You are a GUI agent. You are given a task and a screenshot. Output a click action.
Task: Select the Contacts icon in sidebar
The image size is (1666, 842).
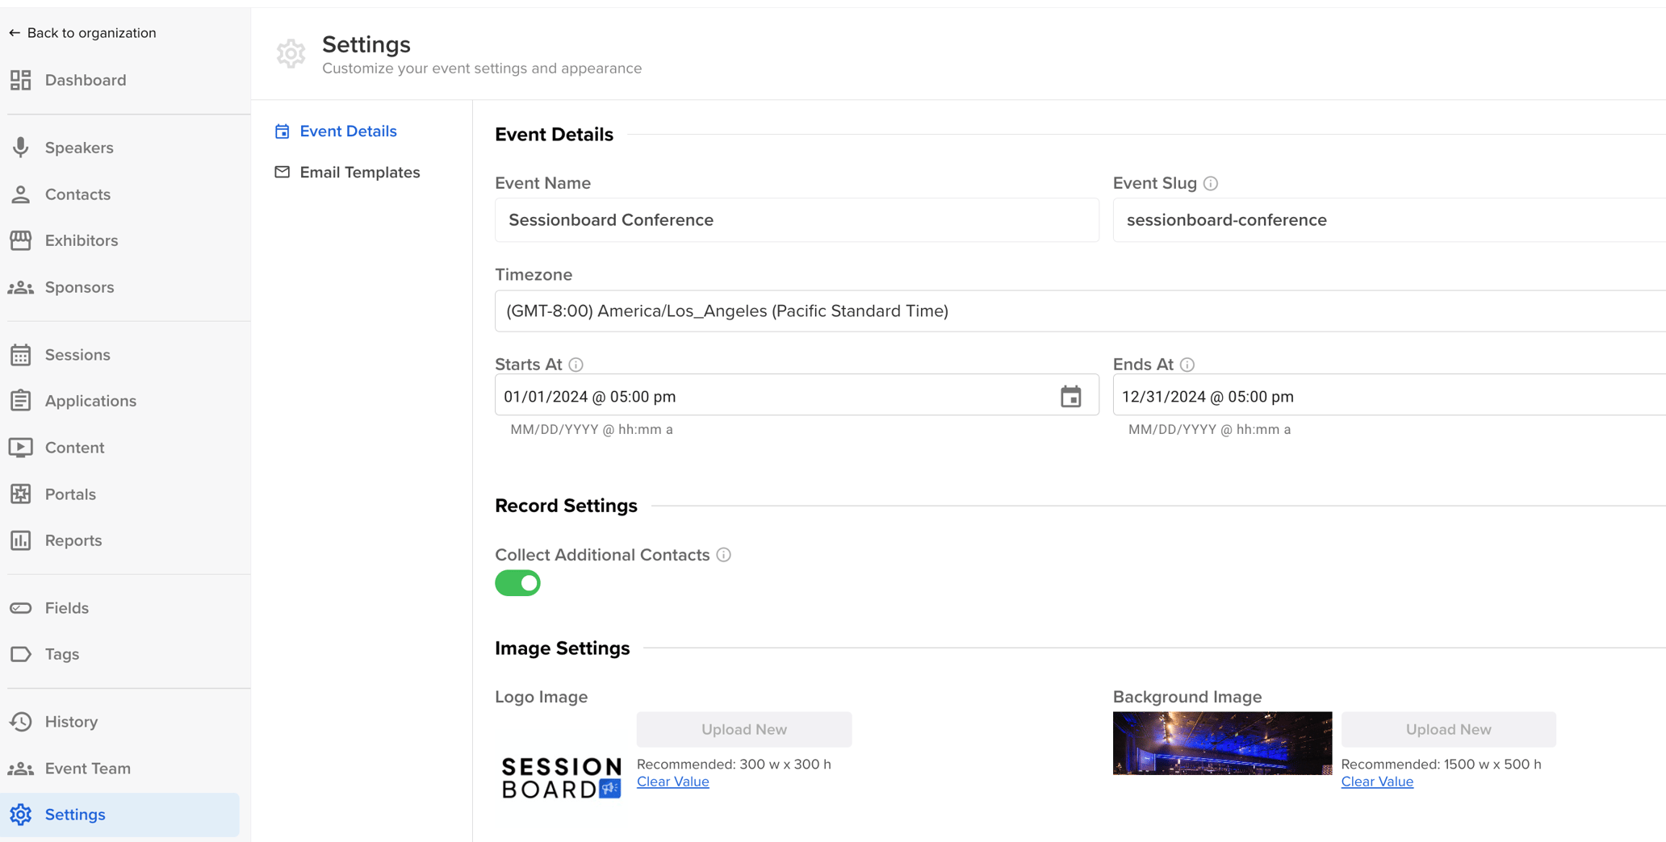click(x=19, y=194)
